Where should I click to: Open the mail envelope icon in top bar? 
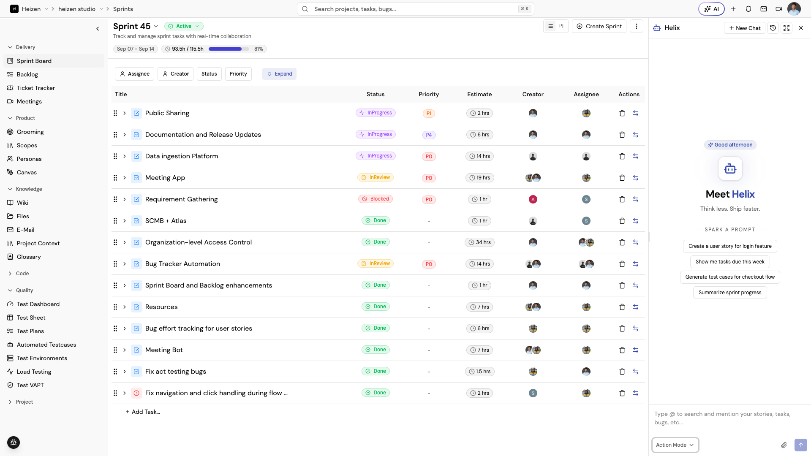coord(764,9)
